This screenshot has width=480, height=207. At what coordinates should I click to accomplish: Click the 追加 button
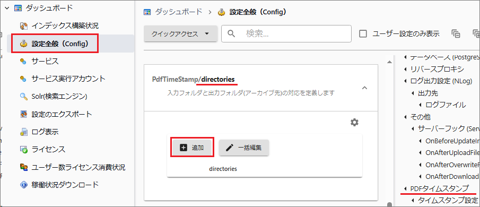[192, 148]
